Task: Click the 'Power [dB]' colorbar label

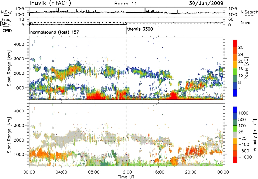Action: coord(246,68)
